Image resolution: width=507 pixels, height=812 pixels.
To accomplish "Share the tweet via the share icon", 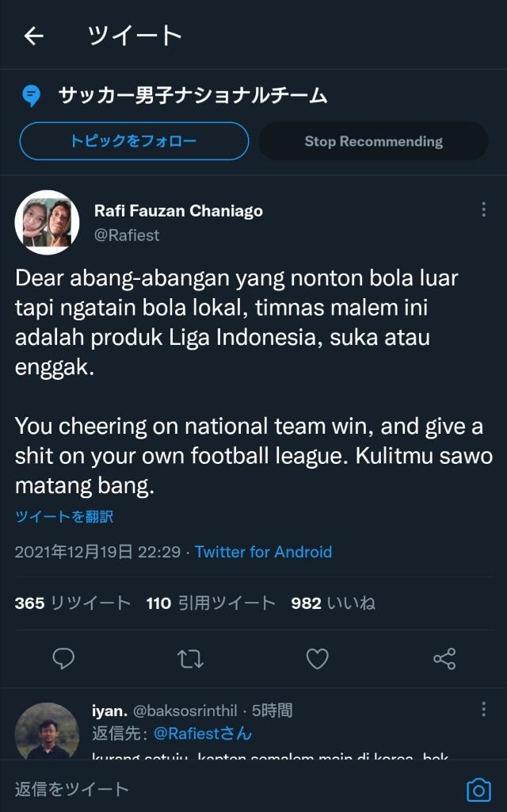I will (446, 659).
